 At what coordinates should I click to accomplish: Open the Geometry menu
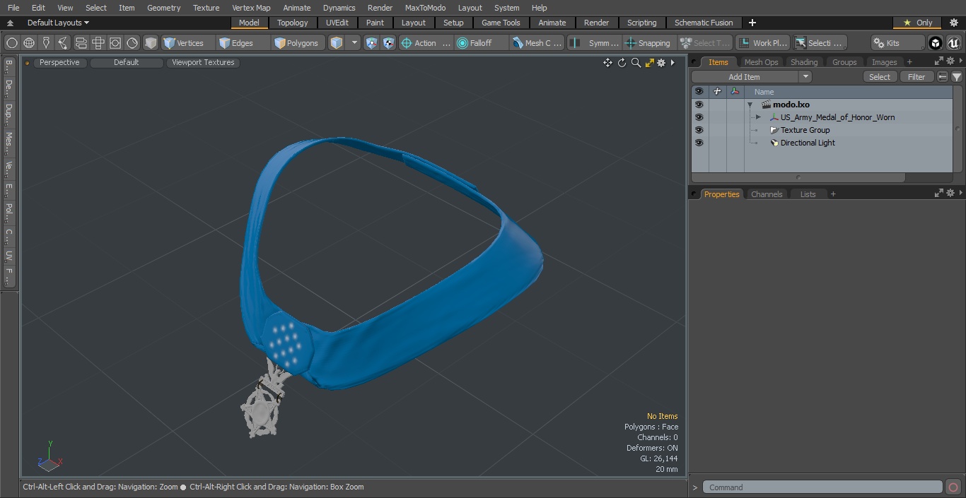click(x=164, y=8)
